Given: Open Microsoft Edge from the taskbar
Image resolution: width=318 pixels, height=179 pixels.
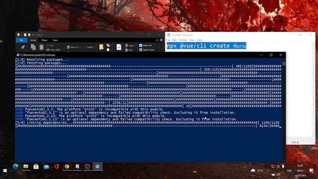Looking at the screenshot, I should (x=15, y=167).
